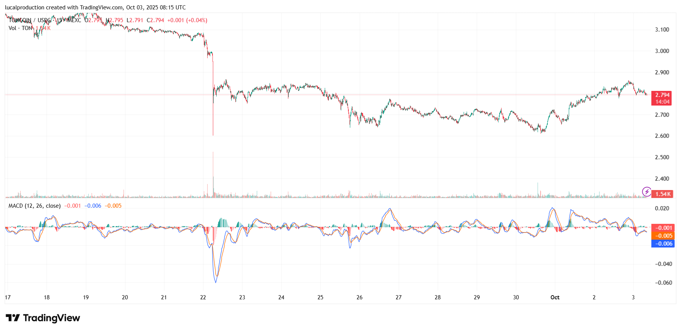Click the purple lightning bolt icon

(x=646, y=192)
